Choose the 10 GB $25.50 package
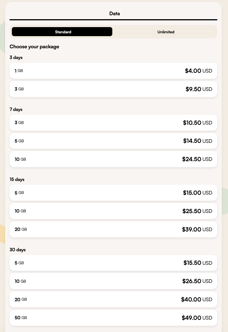The image size is (228, 332). (113, 211)
